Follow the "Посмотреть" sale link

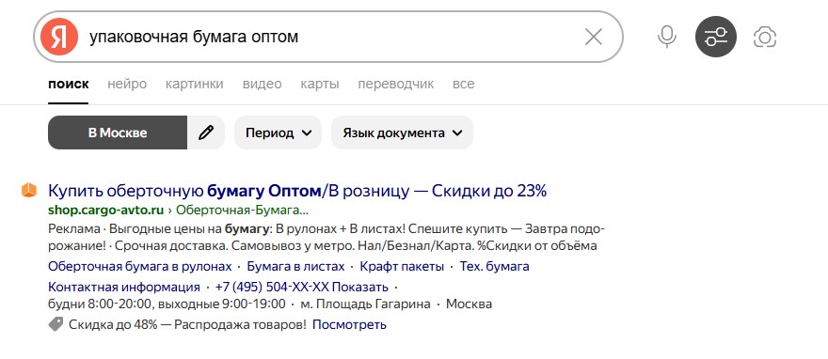(349, 325)
